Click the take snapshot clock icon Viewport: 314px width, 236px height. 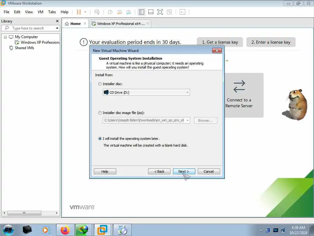point(110,12)
